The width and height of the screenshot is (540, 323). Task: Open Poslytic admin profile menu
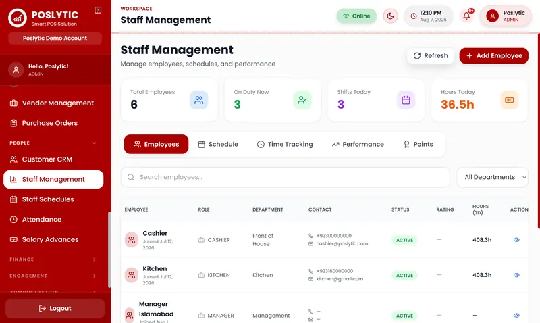506,16
